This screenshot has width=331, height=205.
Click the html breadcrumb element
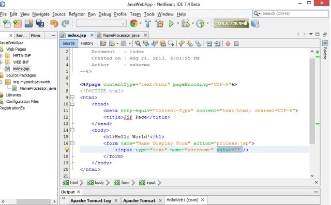coord(73,182)
